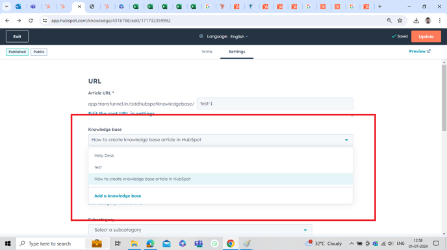Open network status in system tray
This screenshot has width=447, height=250.
(383, 244)
